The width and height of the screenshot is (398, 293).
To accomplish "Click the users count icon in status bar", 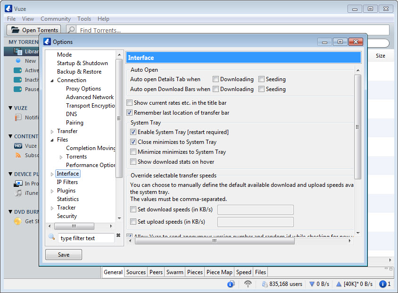I will tap(265, 284).
